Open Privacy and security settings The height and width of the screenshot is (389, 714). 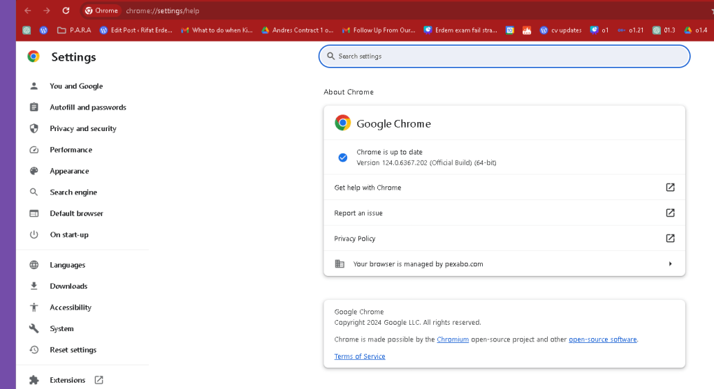82,128
